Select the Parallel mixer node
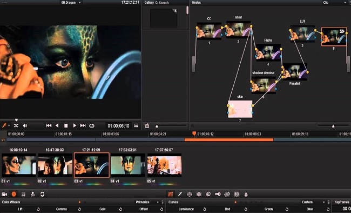Viewport: 351px width, 213px height. 294,72
